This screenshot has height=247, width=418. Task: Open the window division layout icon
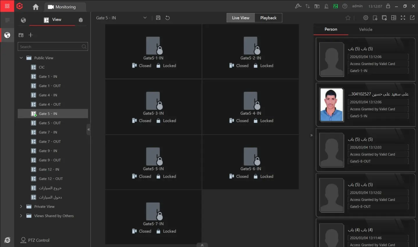394,18
